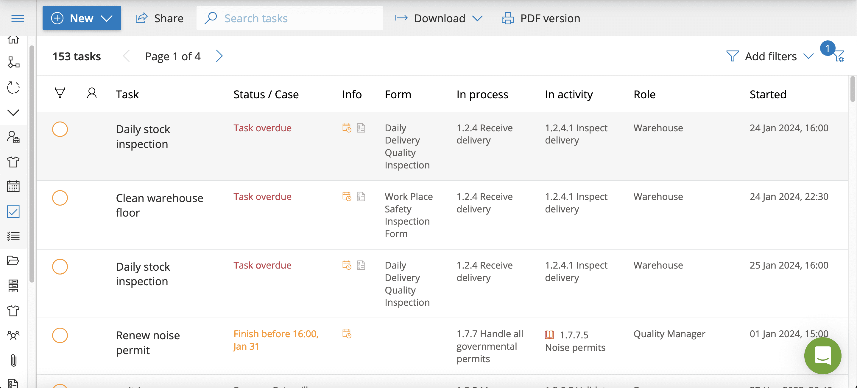Open the folder icon in sidebar
This screenshot has width=857, height=388.
(13, 261)
